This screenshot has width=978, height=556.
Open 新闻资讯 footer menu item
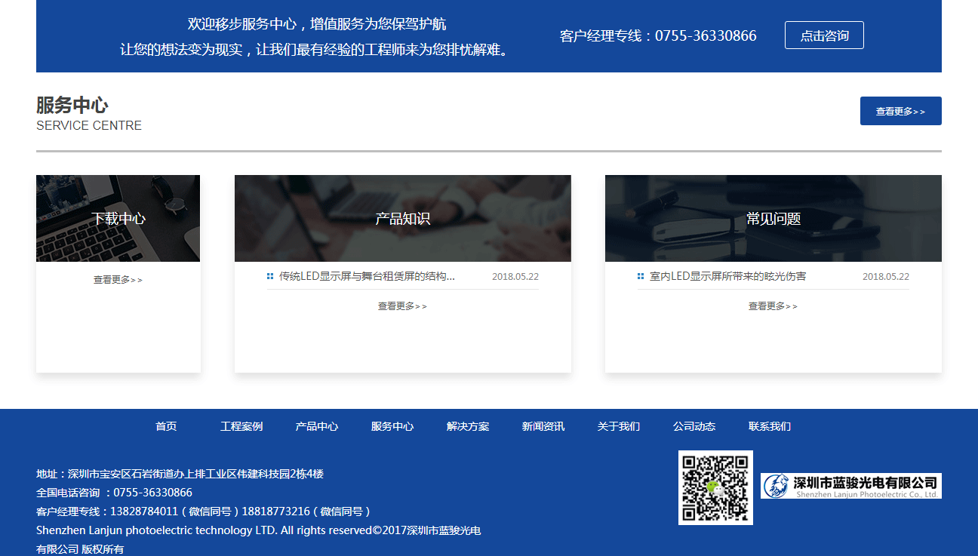pyautogui.click(x=543, y=426)
